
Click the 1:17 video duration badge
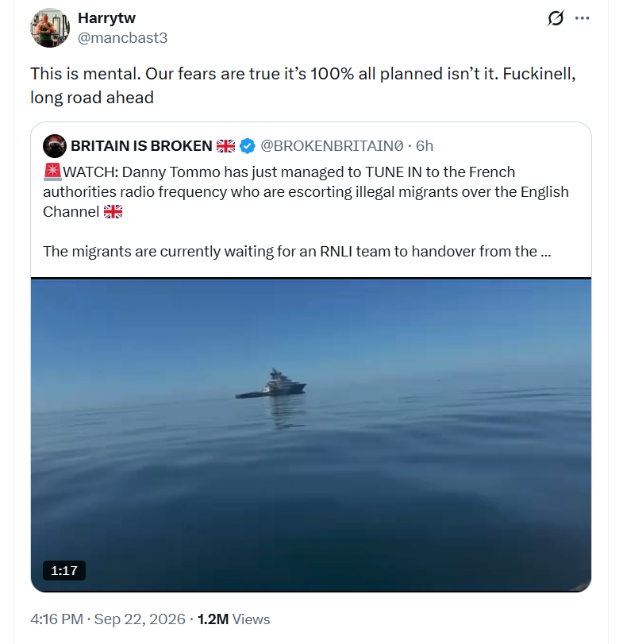click(64, 570)
